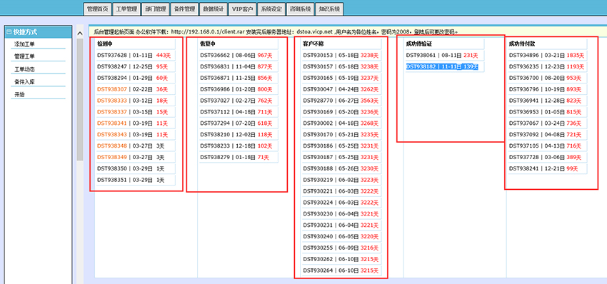This screenshot has width=607, height=284.
Task: Select 工单动态 in the sidebar
Action: pyautogui.click(x=24, y=70)
